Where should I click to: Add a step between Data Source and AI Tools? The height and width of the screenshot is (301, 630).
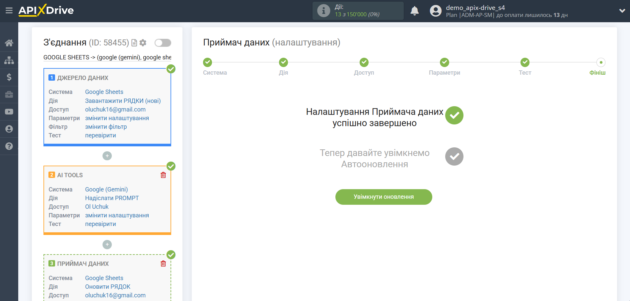pos(107,155)
